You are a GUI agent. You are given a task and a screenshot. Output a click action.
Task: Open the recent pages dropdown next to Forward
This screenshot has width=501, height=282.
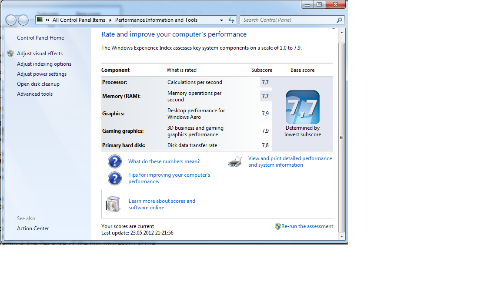tap(32, 20)
